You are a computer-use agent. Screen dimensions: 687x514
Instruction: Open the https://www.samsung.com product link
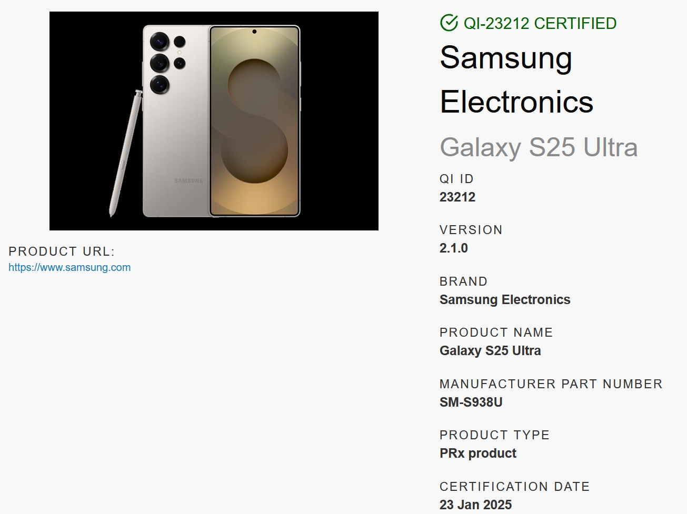(69, 267)
